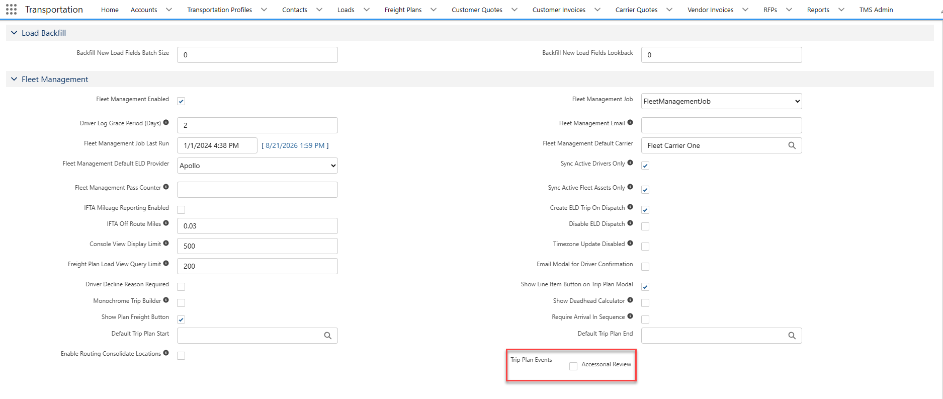
Task: Expand the Loads tab chevron menu
Action: pyautogui.click(x=367, y=10)
